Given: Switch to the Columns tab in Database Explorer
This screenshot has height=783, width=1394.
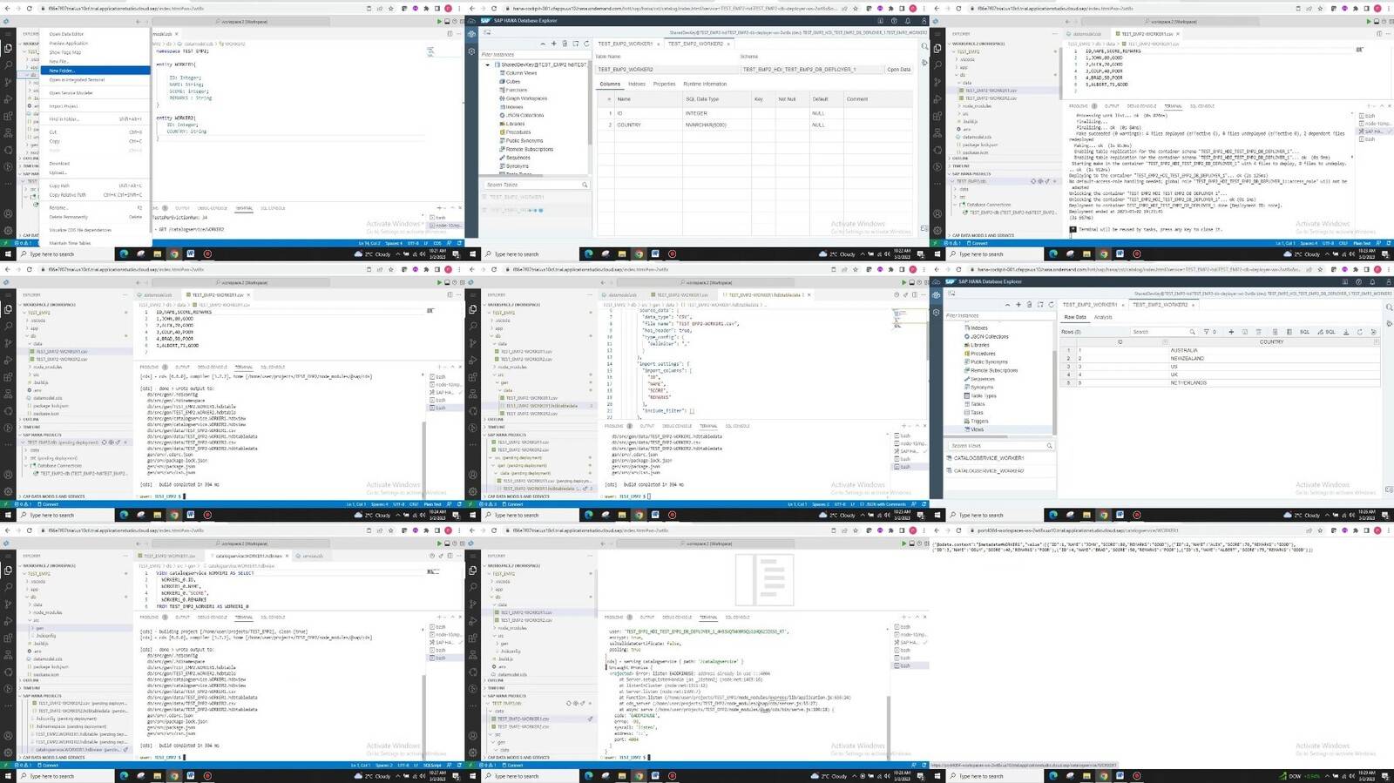Looking at the screenshot, I should click(610, 84).
